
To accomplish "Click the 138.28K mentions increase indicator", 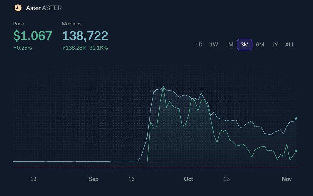I will coord(74,48).
